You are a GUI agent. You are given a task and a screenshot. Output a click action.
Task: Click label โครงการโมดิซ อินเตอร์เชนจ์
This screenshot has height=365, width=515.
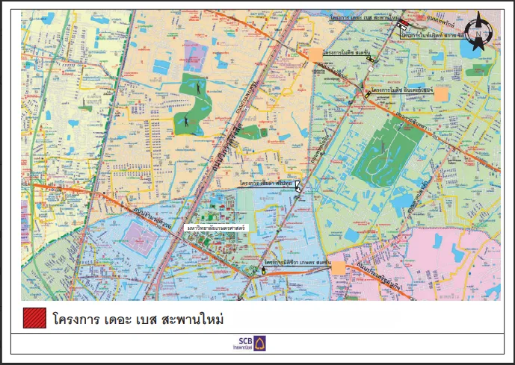pos(402,90)
